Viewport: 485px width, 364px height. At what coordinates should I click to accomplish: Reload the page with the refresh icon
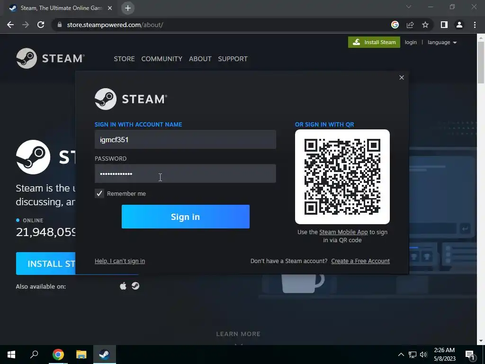[41, 25]
